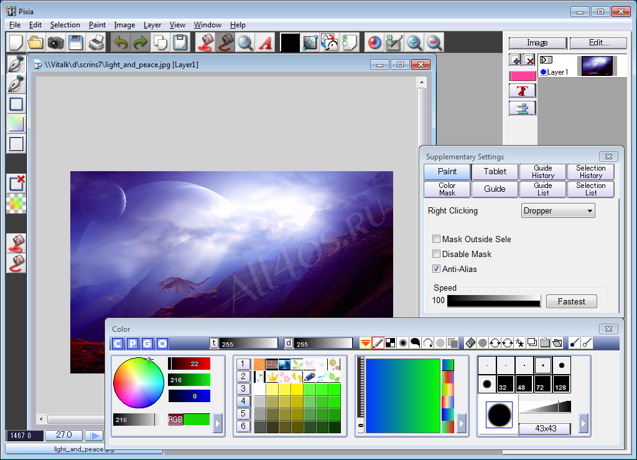Screen dimensions: 637x460
Task: Open the orange triangle dropdown in Color panel
Action: click(x=365, y=343)
